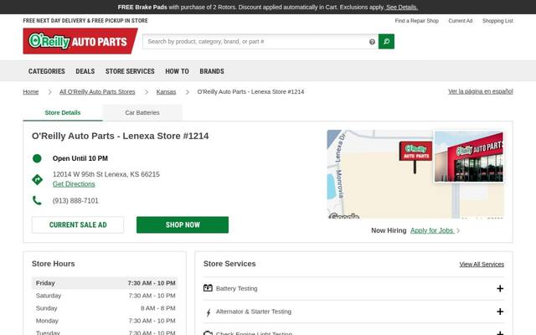Viewport: 536px width, 335px height.
Task: Open the Get Directions link
Action: (x=74, y=184)
